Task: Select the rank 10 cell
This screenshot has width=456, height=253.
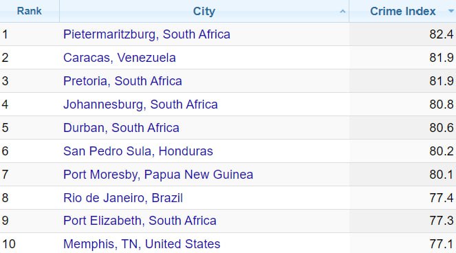Action: pos(30,243)
